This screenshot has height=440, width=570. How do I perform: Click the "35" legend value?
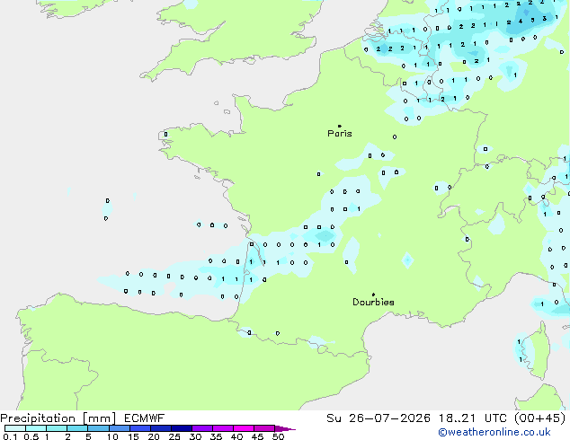(x=216, y=436)
